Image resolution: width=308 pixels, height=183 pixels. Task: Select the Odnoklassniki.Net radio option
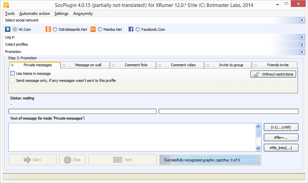[x=55, y=30]
